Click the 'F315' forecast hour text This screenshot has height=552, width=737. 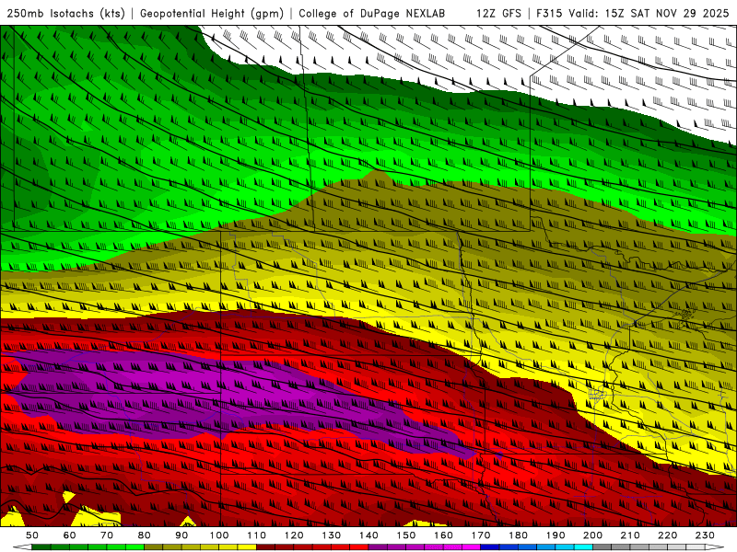[549, 13]
